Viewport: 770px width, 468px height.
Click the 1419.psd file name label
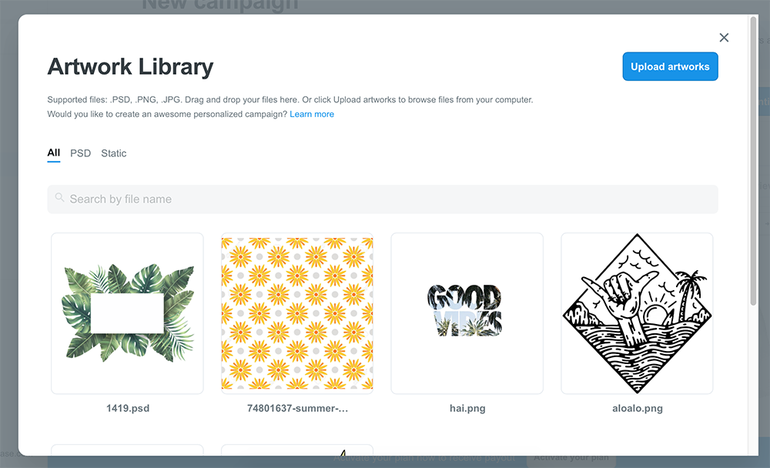[127, 408]
